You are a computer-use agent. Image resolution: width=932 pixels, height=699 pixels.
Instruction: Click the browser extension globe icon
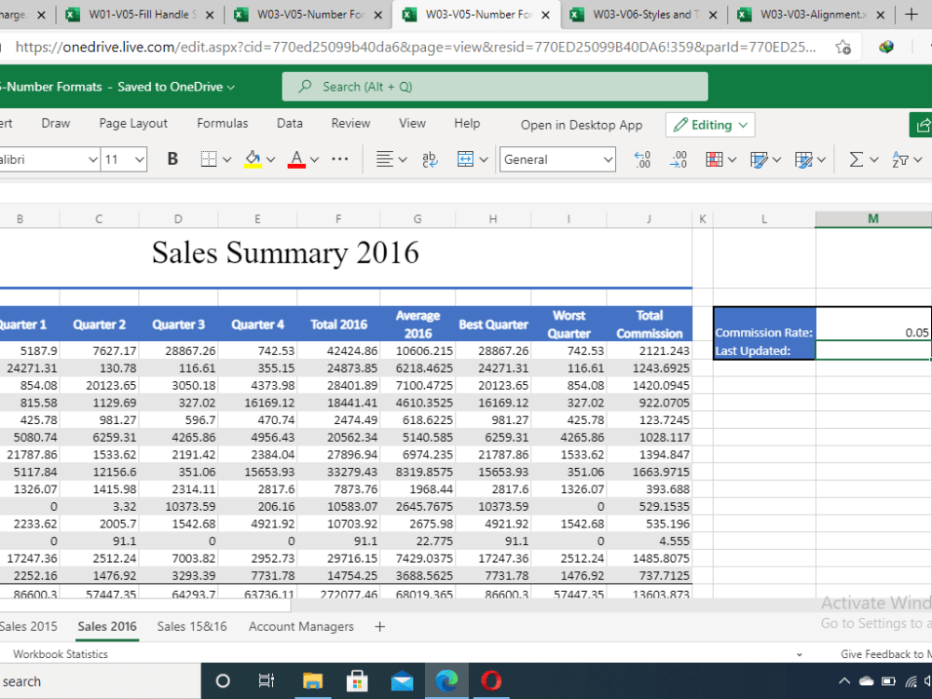[x=886, y=47]
